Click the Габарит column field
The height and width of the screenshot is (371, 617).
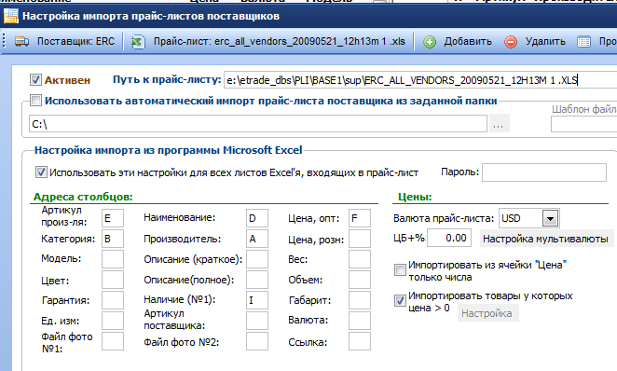pyautogui.click(x=360, y=300)
